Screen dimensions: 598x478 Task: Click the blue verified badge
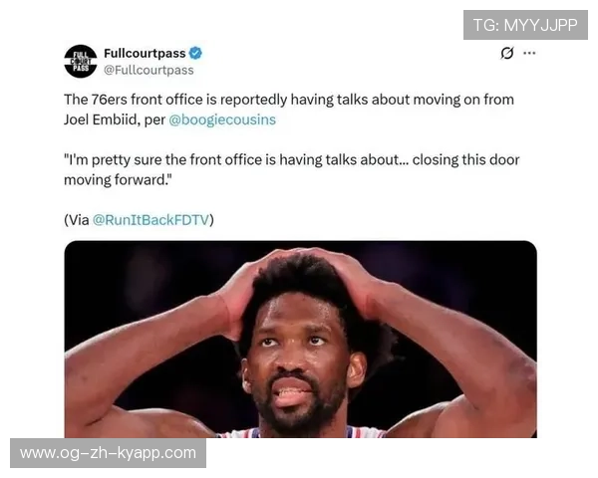click(195, 53)
